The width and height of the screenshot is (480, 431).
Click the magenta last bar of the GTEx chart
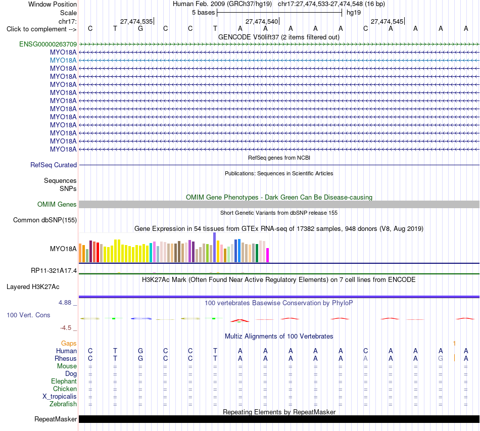pyautogui.click(x=268, y=255)
